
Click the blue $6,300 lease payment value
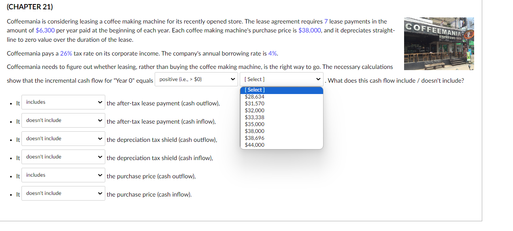(x=45, y=30)
